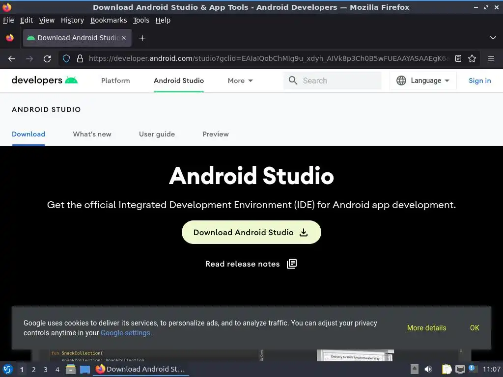
Task: Click the Download Android Studio button
Action: point(251,232)
